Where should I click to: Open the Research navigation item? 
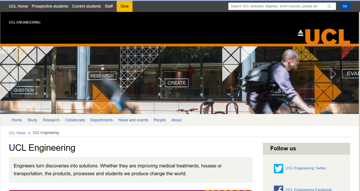click(51, 120)
